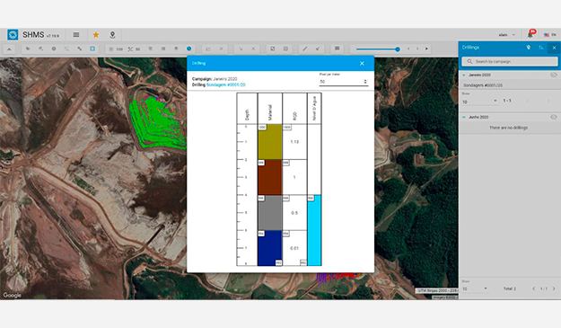Toggle visibility of Junho 2020 campaign

(x=554, y=117)
